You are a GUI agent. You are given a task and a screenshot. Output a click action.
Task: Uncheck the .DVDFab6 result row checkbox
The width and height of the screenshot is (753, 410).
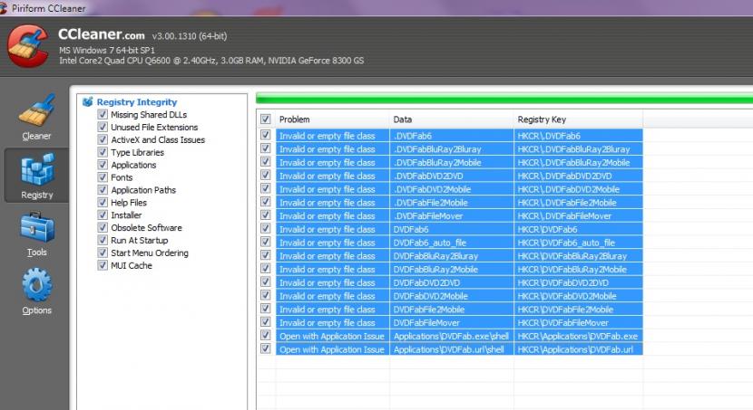click(x=266, y=135)
